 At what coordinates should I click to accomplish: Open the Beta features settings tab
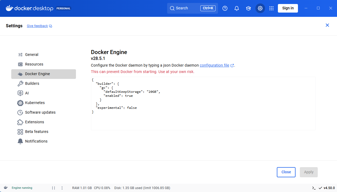(x=44, y=132)
